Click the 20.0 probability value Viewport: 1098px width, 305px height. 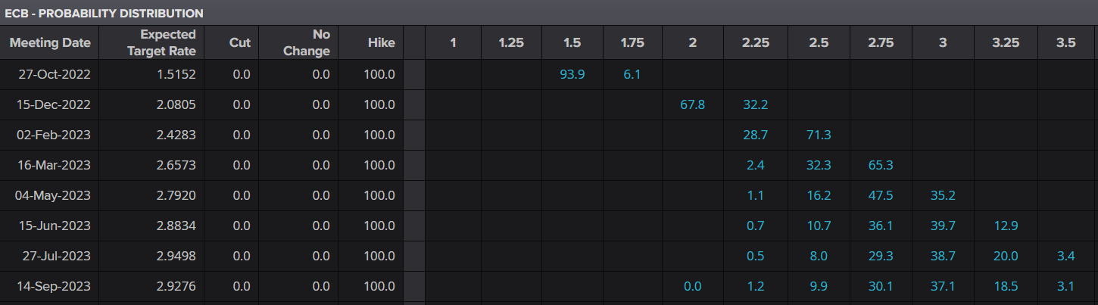(x=1005, y=256)
